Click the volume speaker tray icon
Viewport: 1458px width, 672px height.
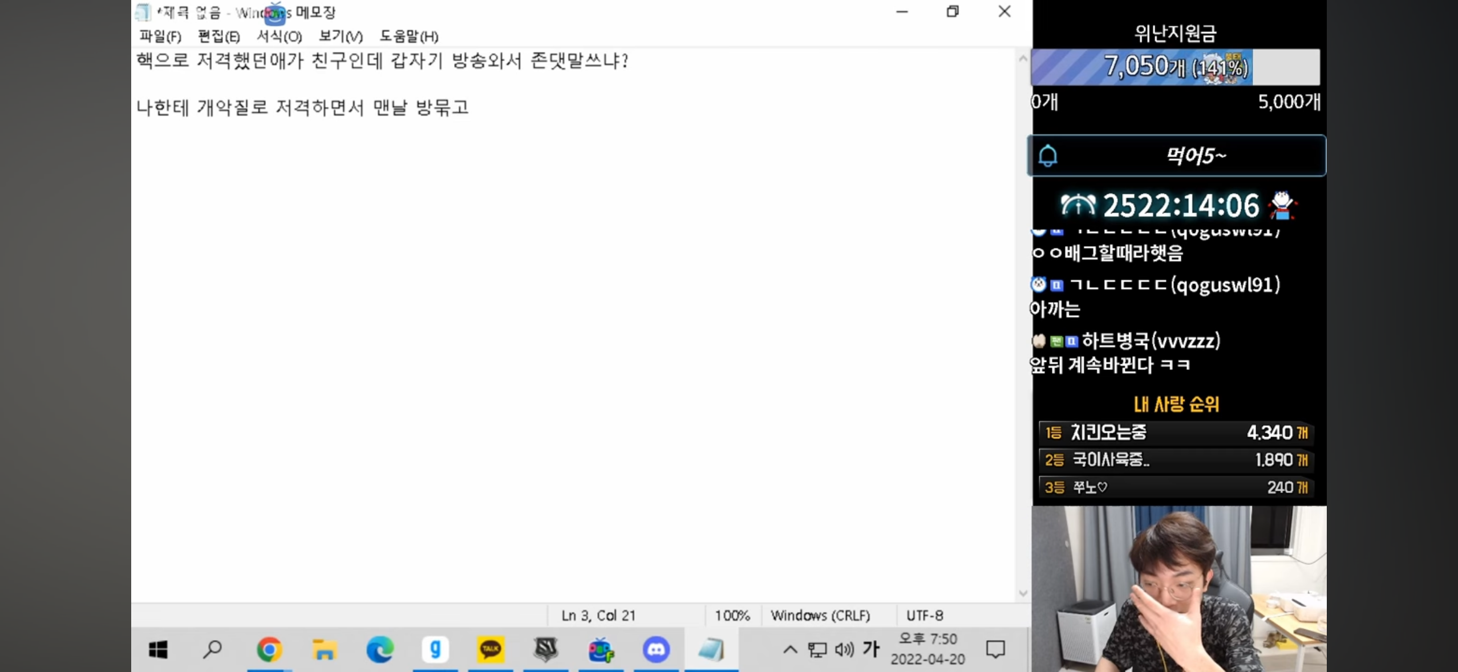coord(844,649)
